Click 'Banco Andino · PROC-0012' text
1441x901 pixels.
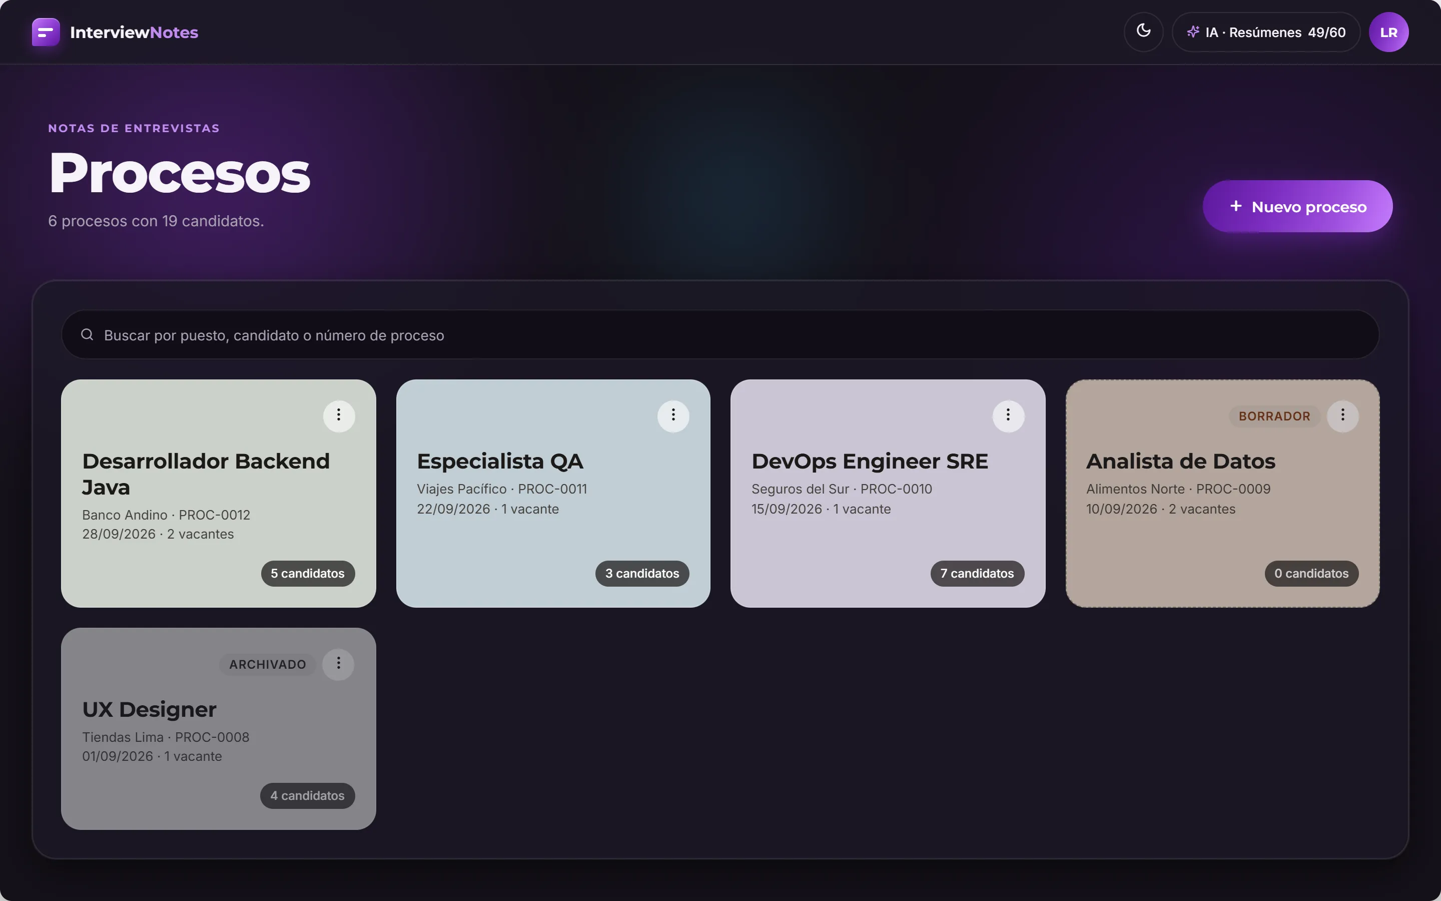[166, 515]
